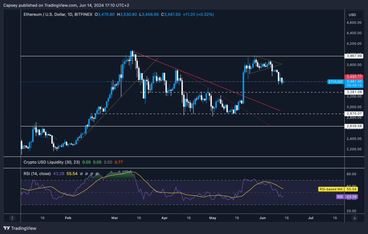The height and width of the screenshot is (234, 368).
Task: Click the ETHUSD symbol label on price axis
Action: point(335,82)
